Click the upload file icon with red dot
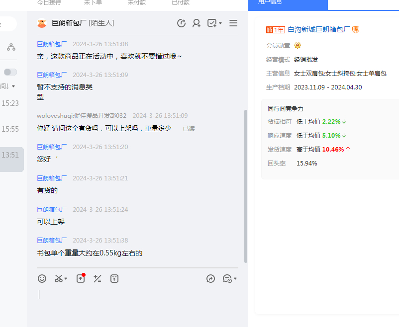 tap(81, 279)
